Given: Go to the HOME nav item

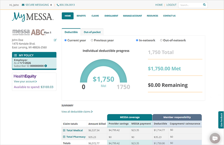Looking at the screenshot, I should click(68, 16).
